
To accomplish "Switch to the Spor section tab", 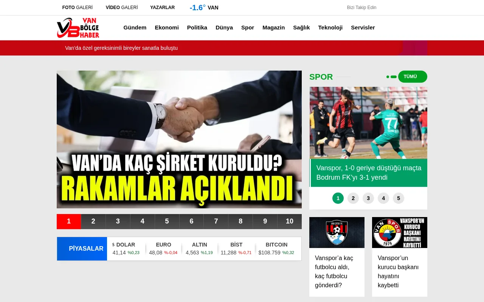I will [x=248, y=28].
